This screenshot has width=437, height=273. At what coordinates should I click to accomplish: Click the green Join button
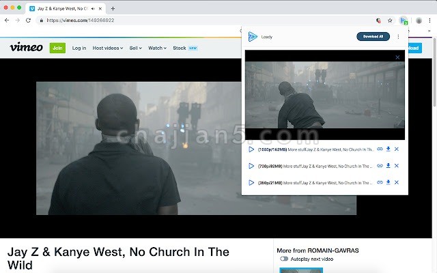click(x=57, y=48)
